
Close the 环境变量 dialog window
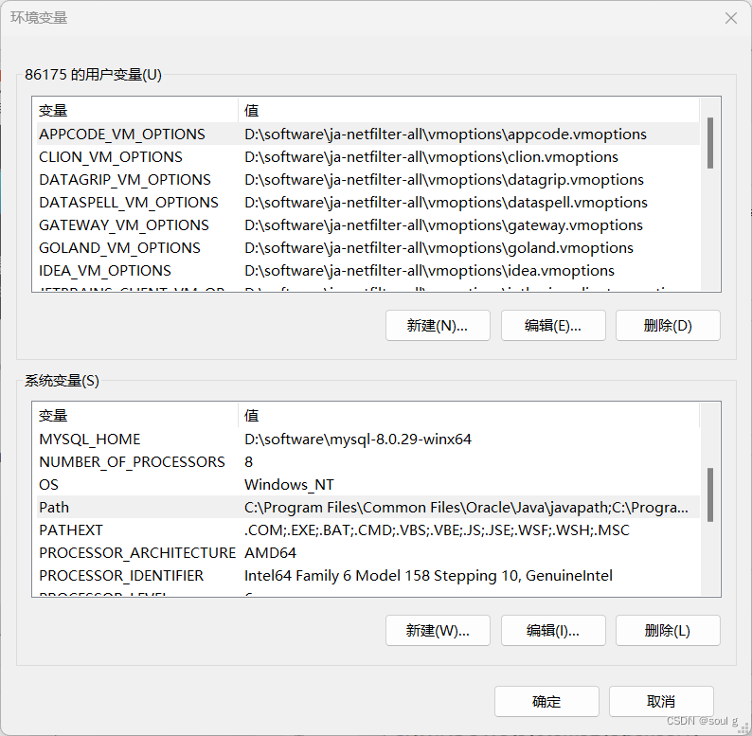(x=730, y=18)
